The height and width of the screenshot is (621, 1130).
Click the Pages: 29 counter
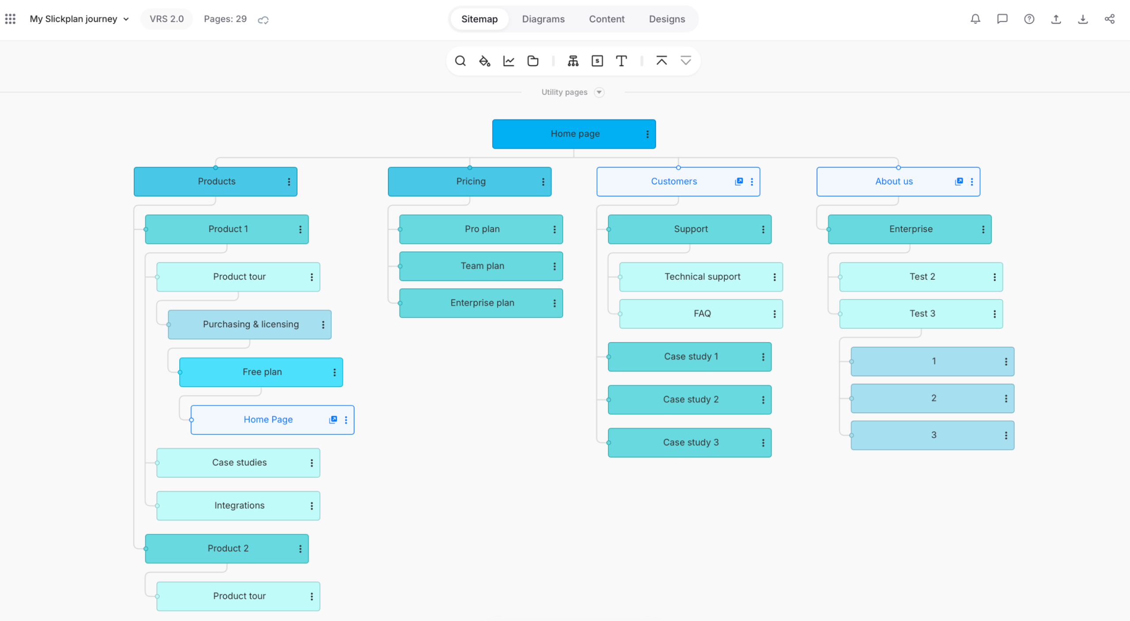pyautogui.click(x=225, y=19)
